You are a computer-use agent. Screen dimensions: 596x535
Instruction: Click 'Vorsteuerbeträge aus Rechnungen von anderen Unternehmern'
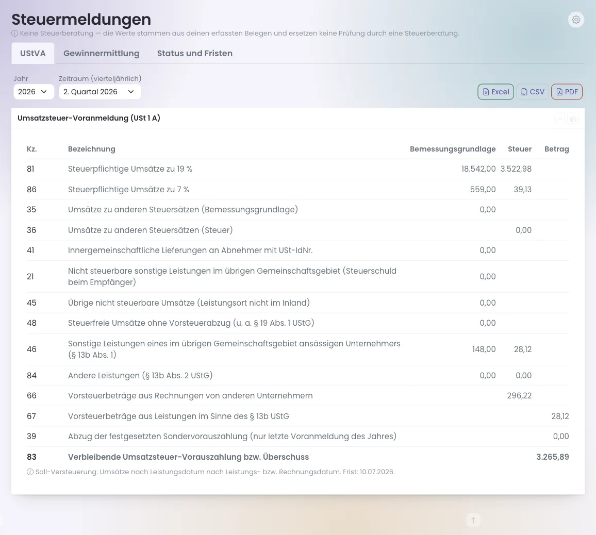(x=190, y=396)
